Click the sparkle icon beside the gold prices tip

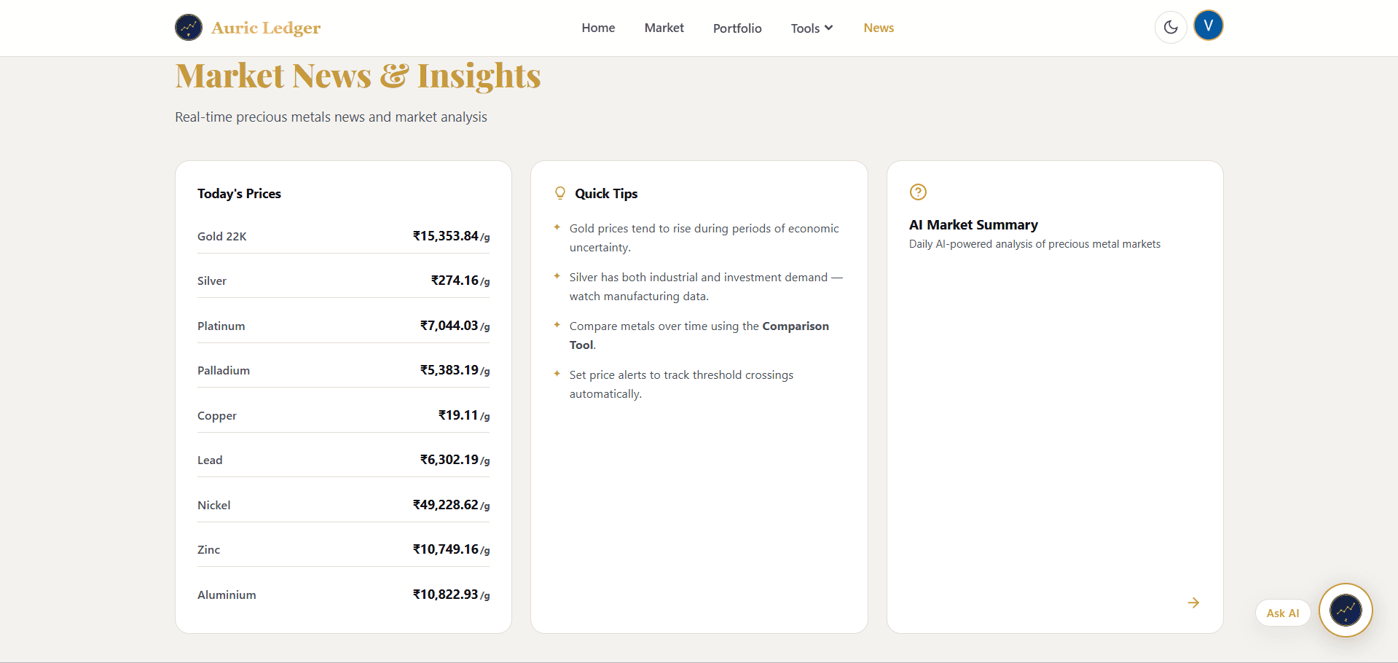tap(557, 227)
